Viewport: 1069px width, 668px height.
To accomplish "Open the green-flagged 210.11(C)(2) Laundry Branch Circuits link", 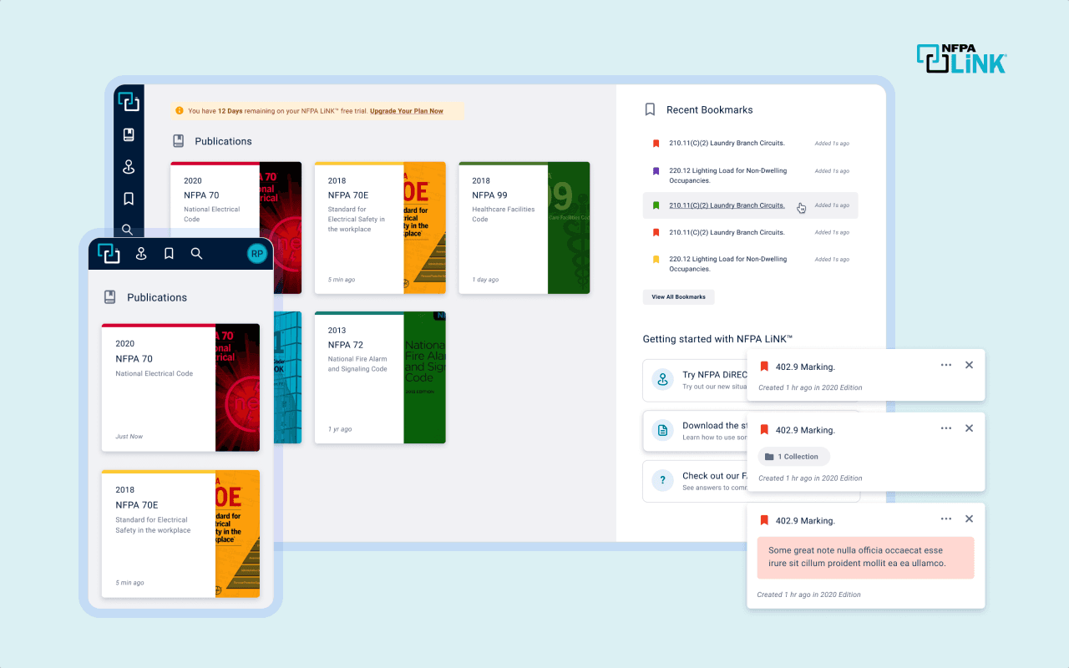I will point(727,205).
